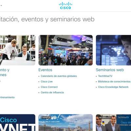Open Calendario de eventos globales link
Viewport: 131px width, 131px height.
click(59, 76)
